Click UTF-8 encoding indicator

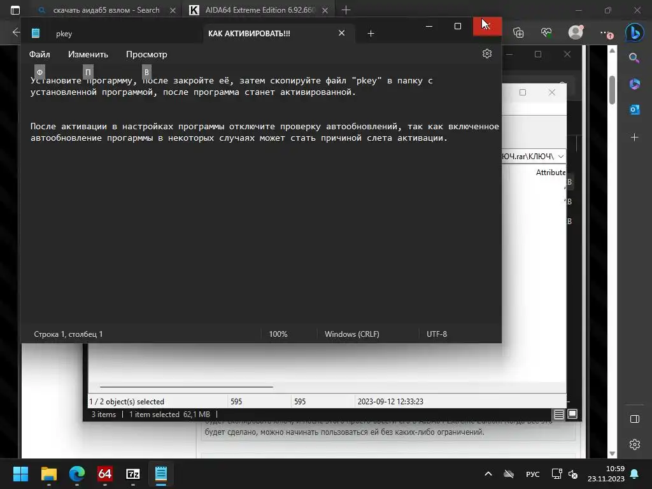pos(437,334)
